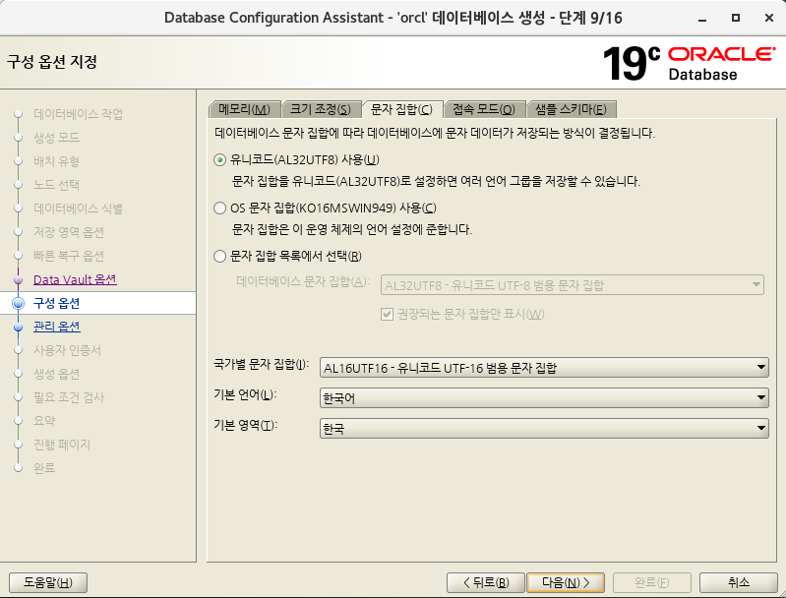Open the 기본 영역 한국 dropdown

pos(544,429)
